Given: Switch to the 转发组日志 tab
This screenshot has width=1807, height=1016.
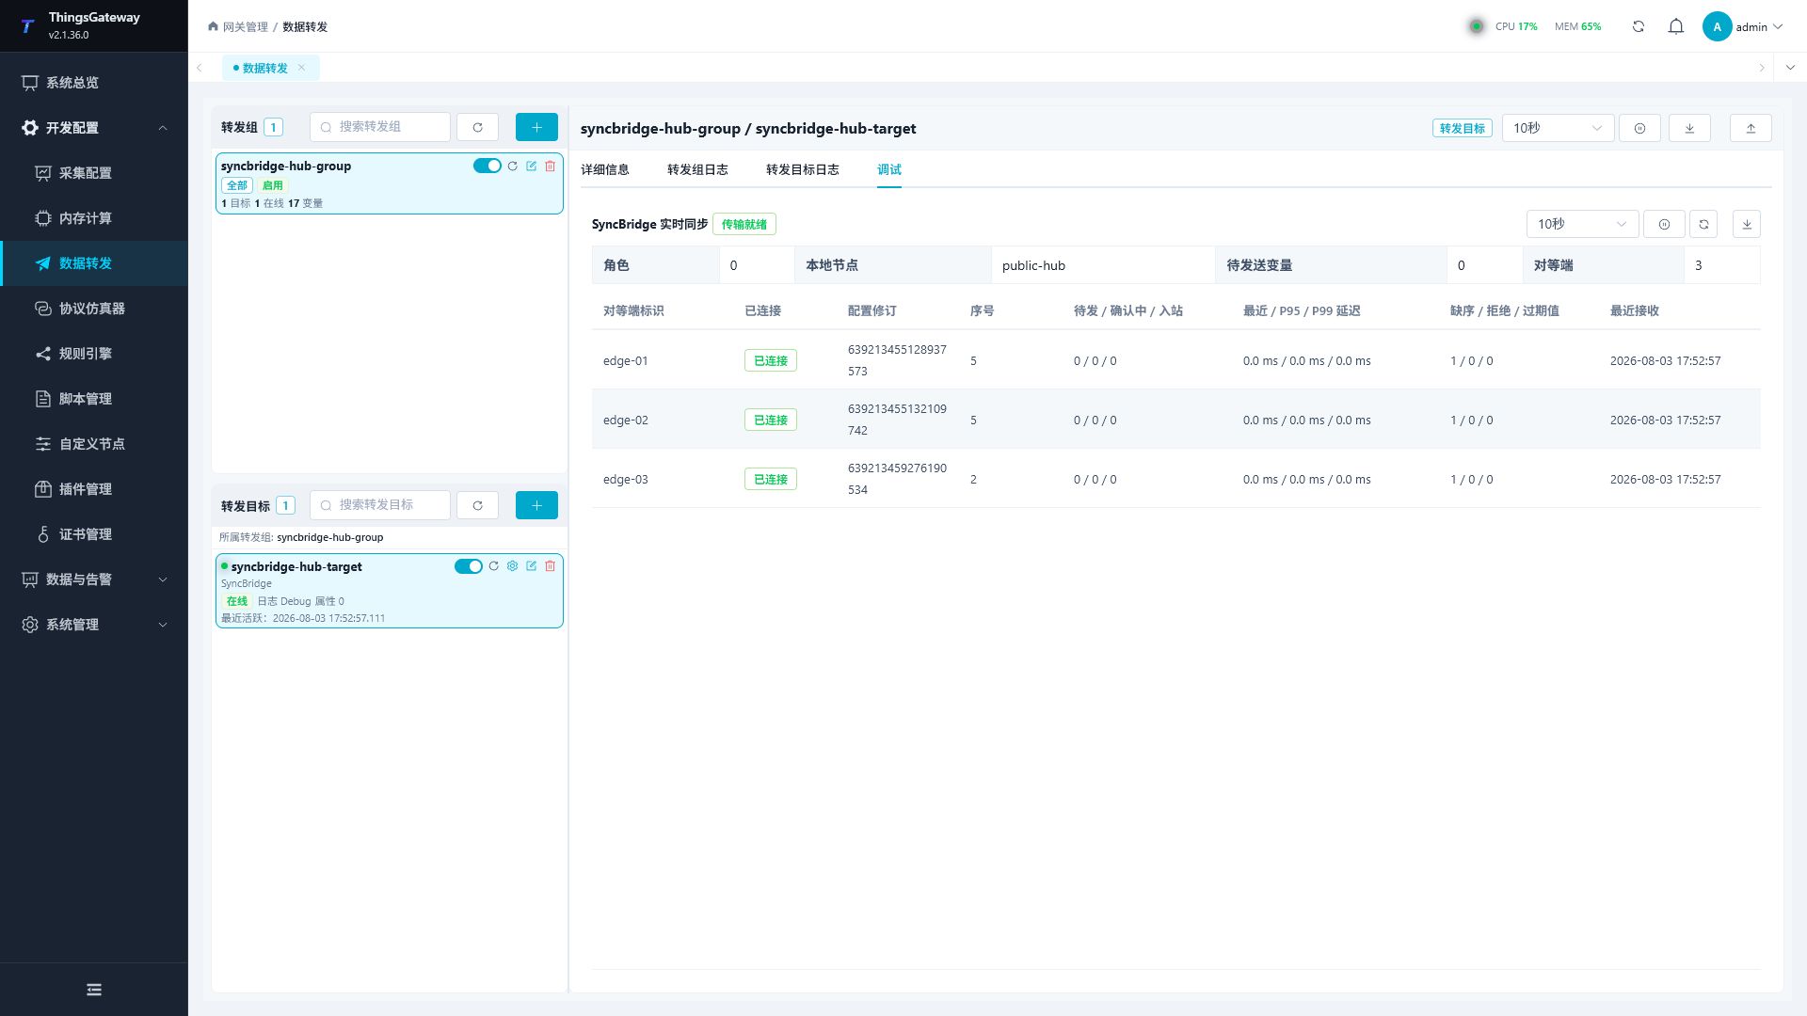Looking at the screenshot, I should point(697,169).
